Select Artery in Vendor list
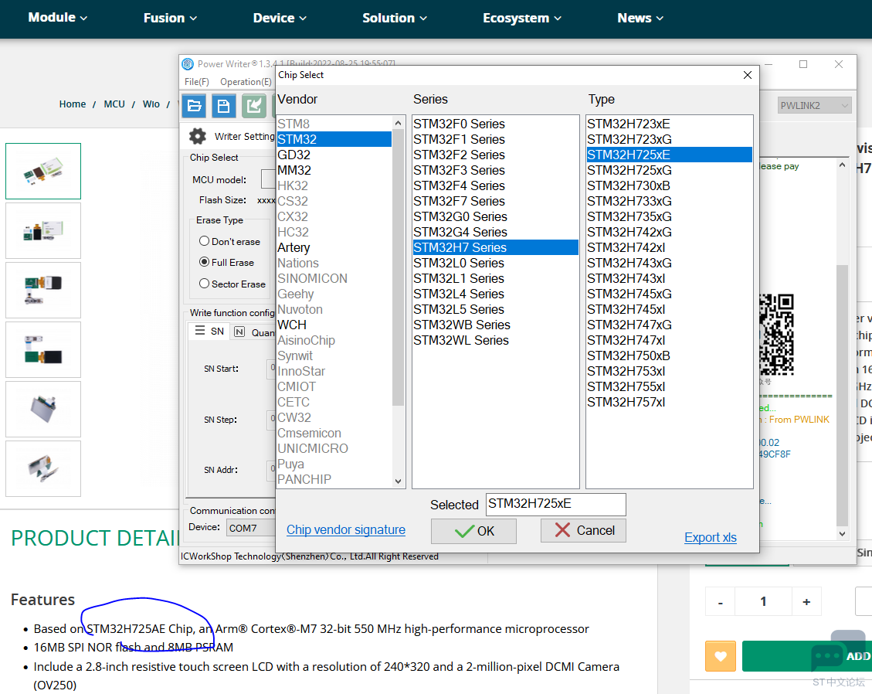 click(x=334, y=247)
